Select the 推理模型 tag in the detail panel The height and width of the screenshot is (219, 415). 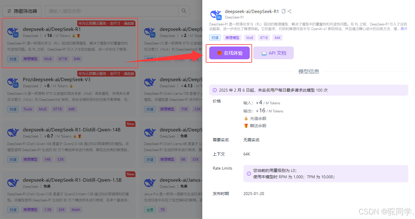click(232, 38)
